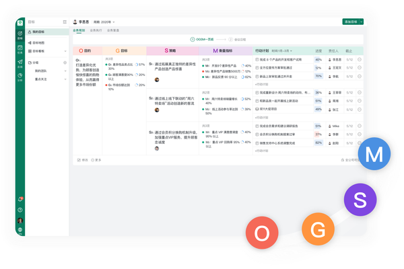The height and width of the screenshot is (269, 404).
Task: Click the progress ring beside G1 57%
Action: pos(137,65)
